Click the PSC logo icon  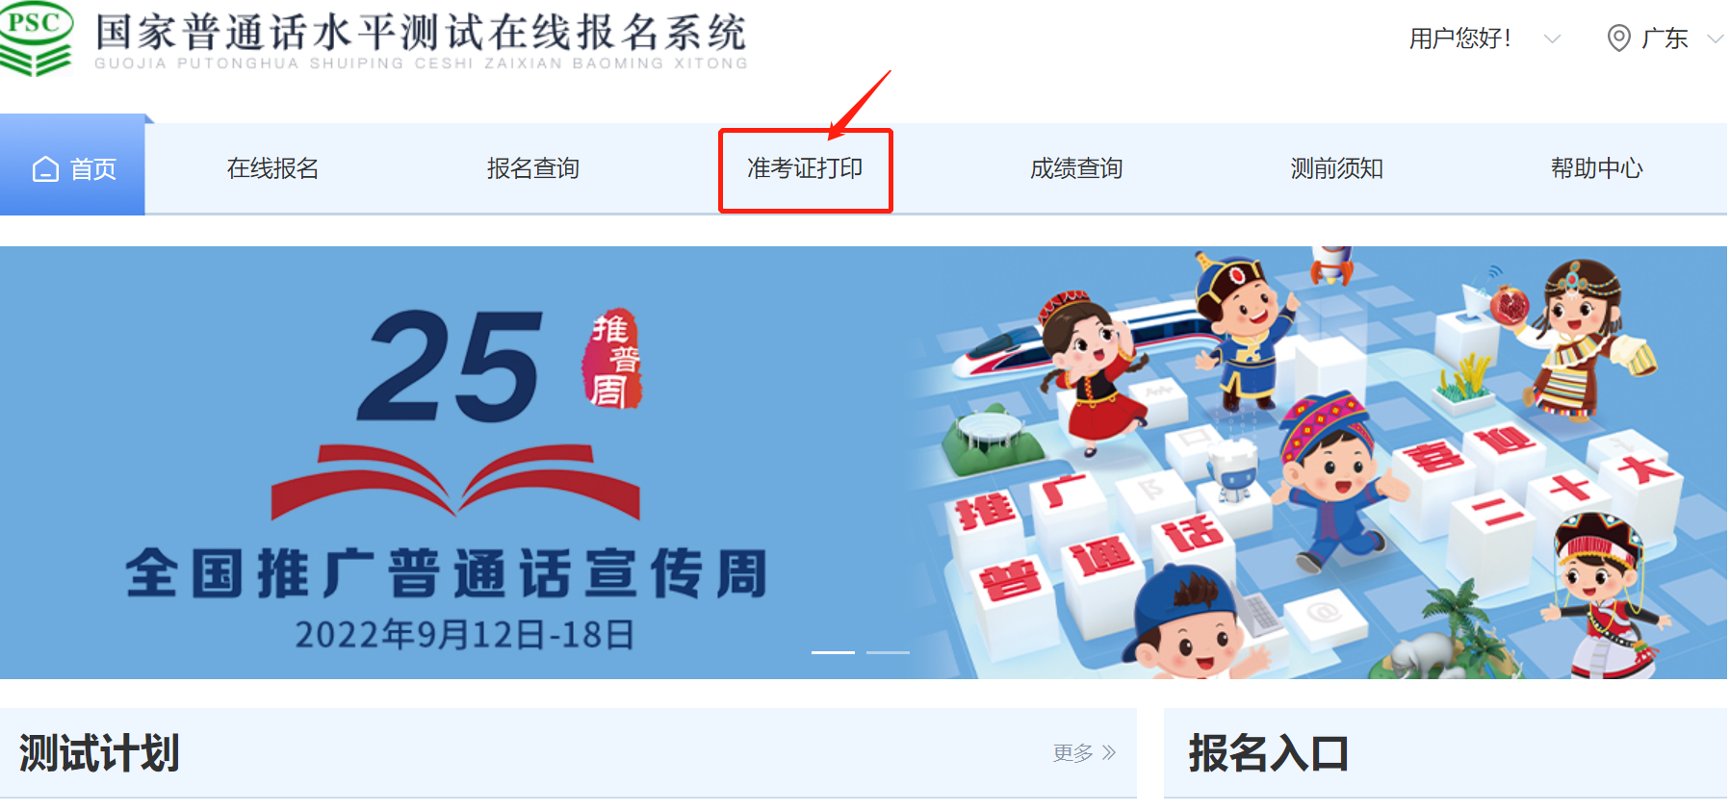pyautogui.click(x=36, y=38)
